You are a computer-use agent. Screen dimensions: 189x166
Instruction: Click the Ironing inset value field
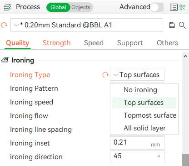pos(137,143)
